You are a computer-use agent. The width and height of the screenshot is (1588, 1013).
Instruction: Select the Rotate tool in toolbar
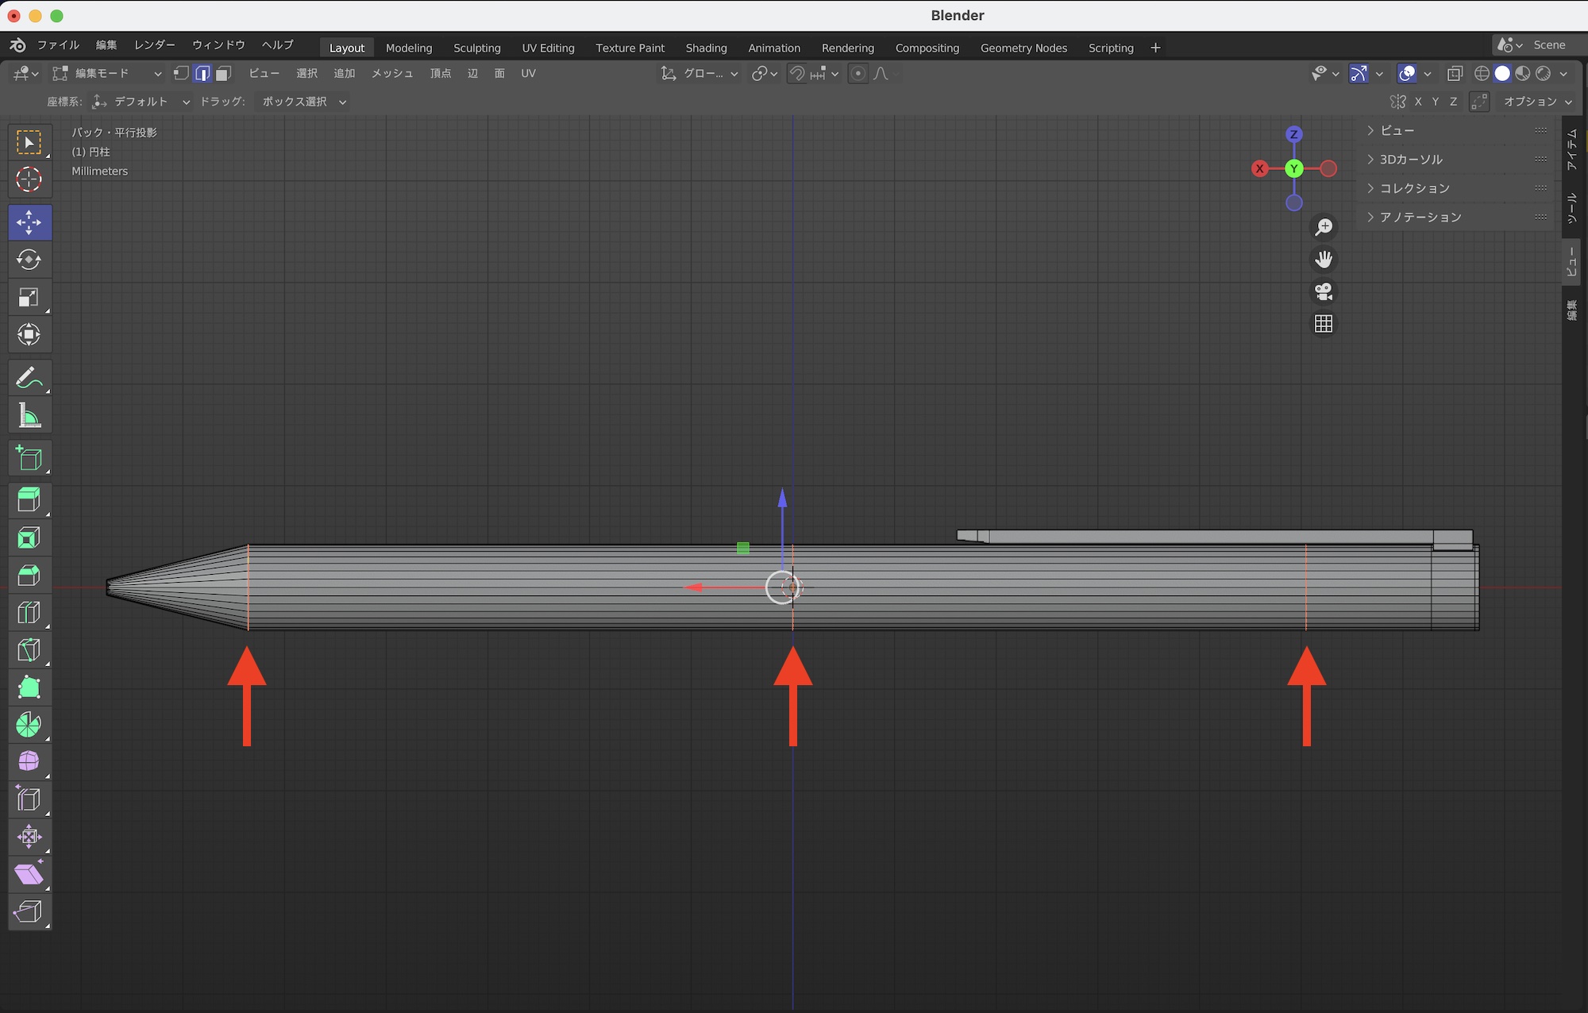[29, 260]
